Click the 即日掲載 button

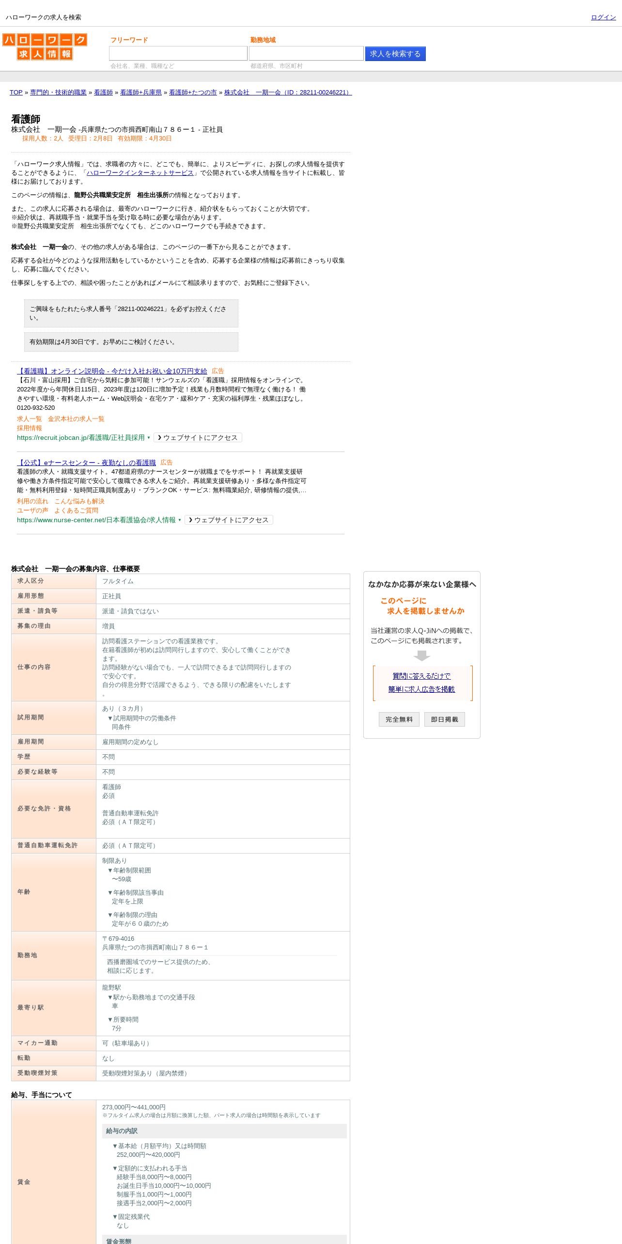(445, 719)
